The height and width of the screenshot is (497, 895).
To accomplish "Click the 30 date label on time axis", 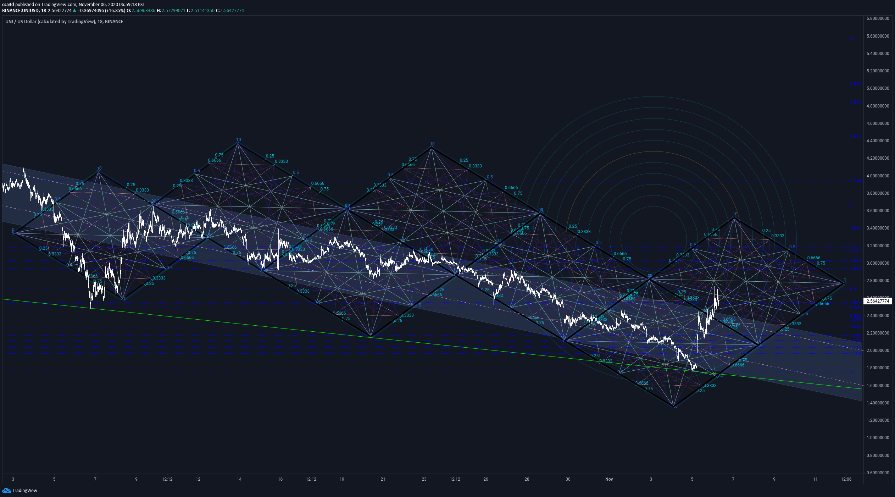I will pos(568,479).
